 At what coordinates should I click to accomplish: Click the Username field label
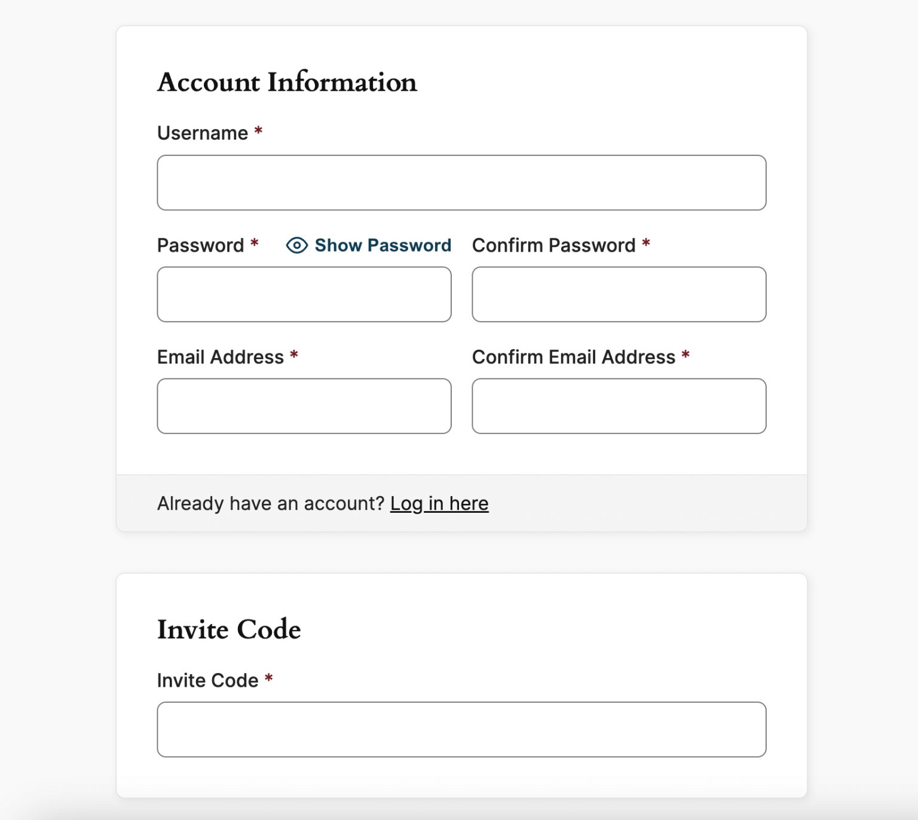[203, 133]
